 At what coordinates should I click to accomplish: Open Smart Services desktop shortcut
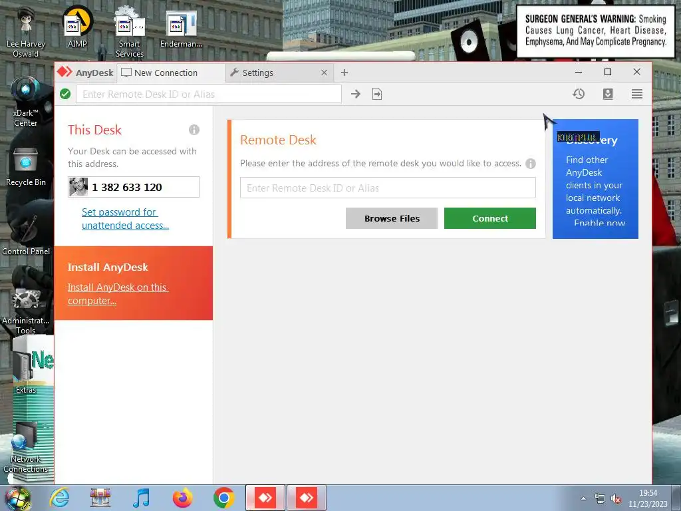130,33
